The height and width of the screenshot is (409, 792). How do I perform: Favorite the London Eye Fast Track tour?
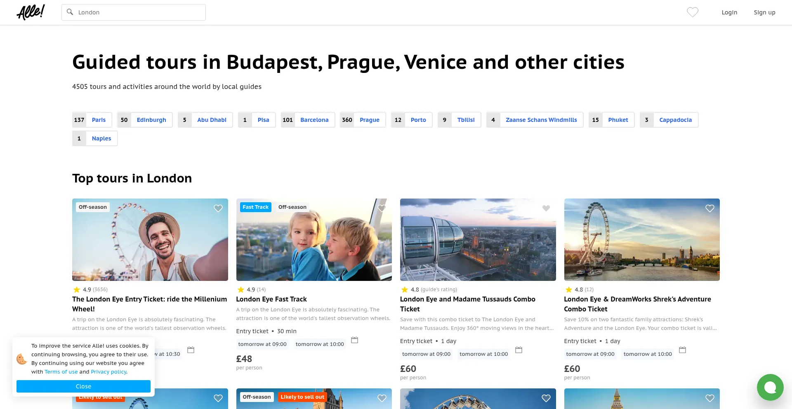(382, 208)
